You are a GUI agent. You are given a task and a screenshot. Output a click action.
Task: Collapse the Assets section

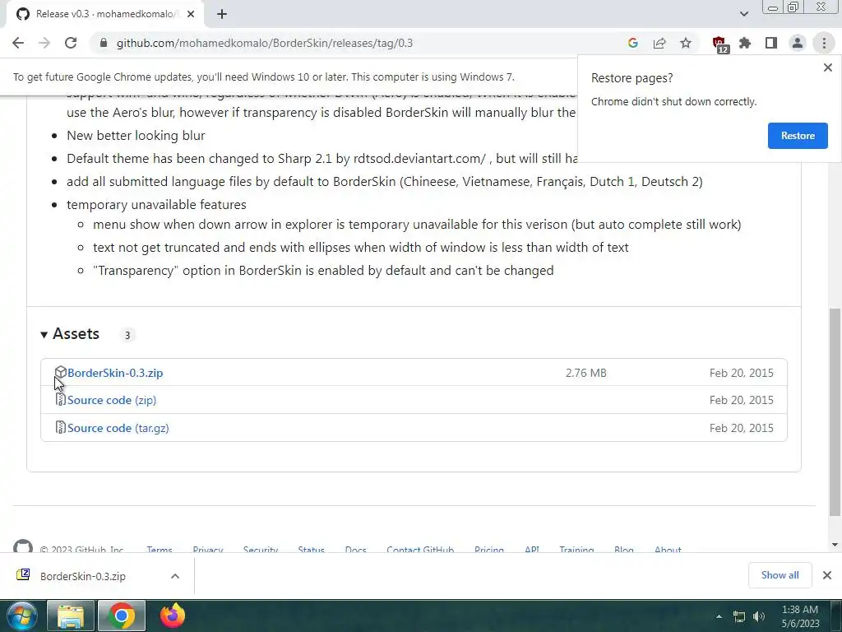point(70,334)
